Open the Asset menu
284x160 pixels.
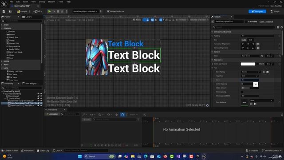click(x=25, y=2)
